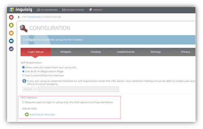Screen dimensions: 203x129
Task: Uncheck Allow users to create own accounts
Action: [x=23, y=67]
